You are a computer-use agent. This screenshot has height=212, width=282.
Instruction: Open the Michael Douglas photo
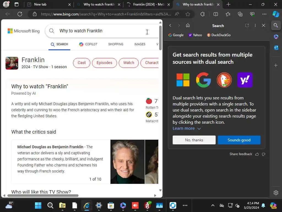tap(128, 162)
